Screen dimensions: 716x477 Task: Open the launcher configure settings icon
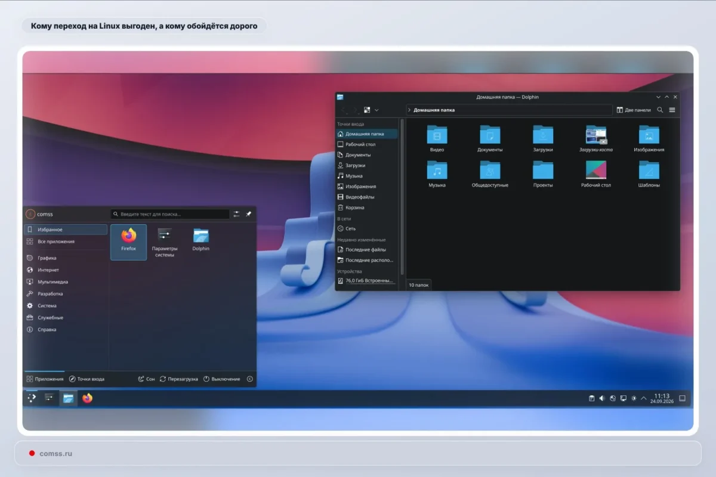coord(236,214)
